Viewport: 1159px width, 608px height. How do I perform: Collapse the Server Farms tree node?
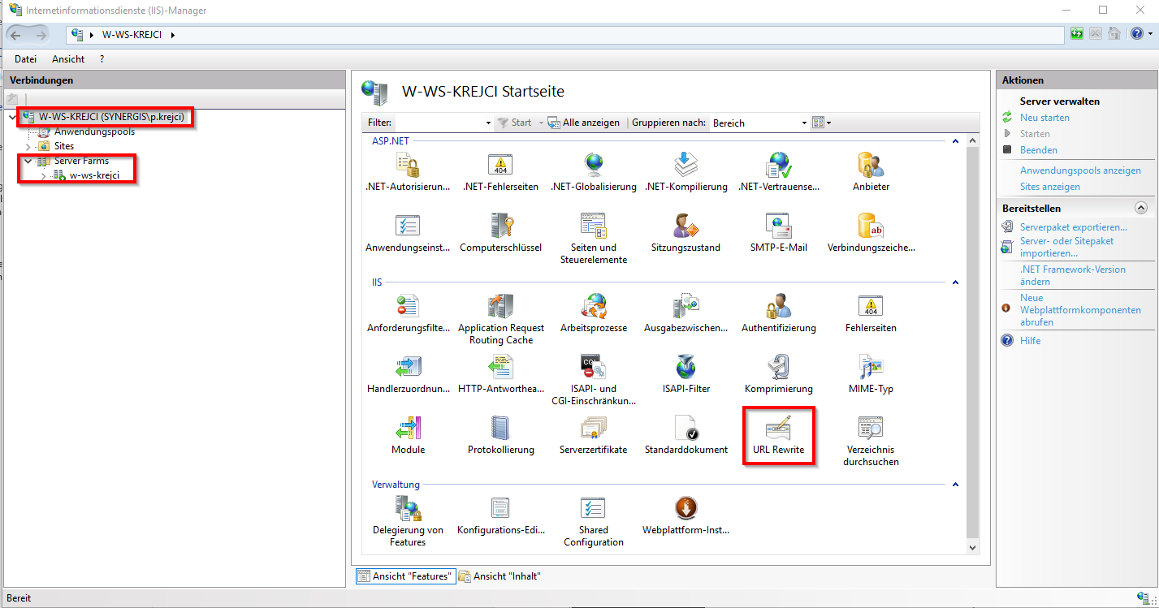click(27, 161)
